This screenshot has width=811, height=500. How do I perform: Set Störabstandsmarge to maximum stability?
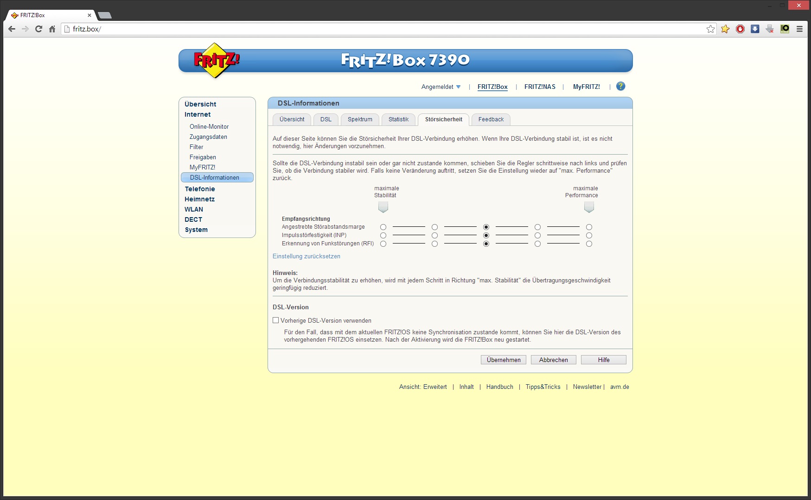pyautogui.click(x=383, y=227)
